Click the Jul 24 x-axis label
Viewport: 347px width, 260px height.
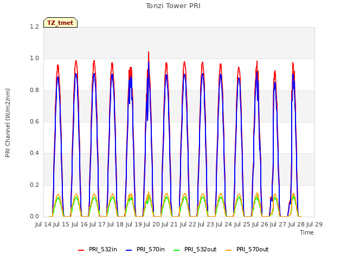click(224, 224)
